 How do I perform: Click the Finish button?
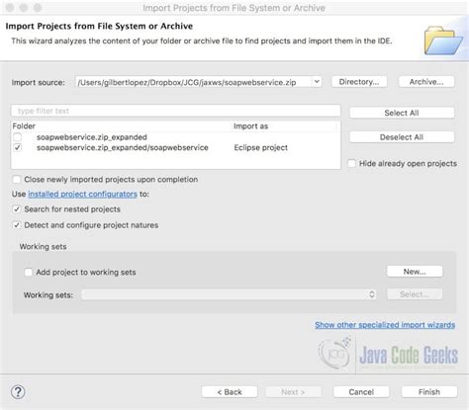coord(429,392)
